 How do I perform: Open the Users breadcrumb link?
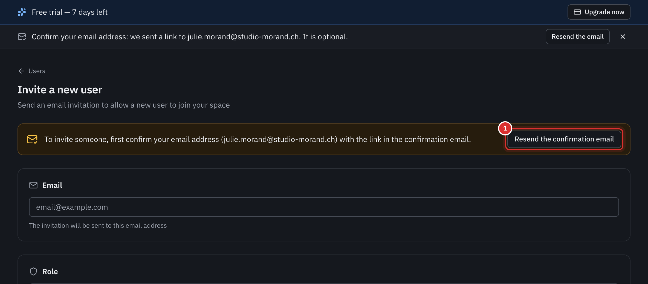(x=37, y=71)
